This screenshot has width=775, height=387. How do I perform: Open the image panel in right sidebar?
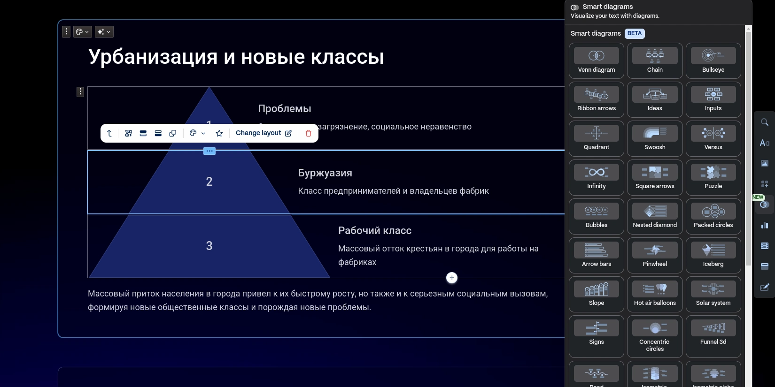point(764,163)
